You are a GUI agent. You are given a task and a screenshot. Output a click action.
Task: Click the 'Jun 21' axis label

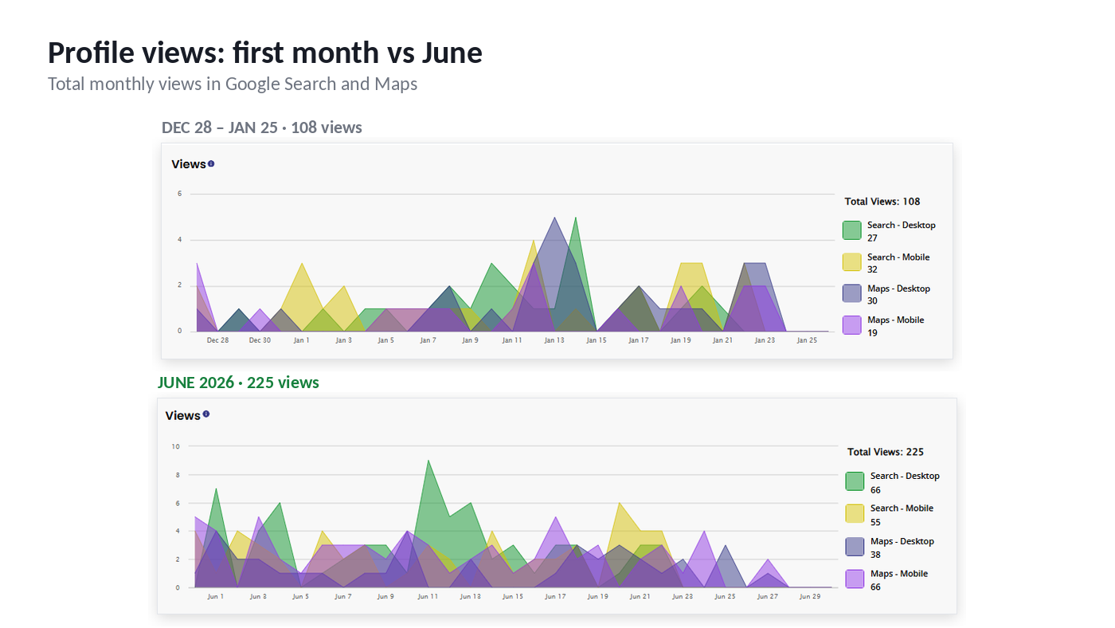click(640, 596)
